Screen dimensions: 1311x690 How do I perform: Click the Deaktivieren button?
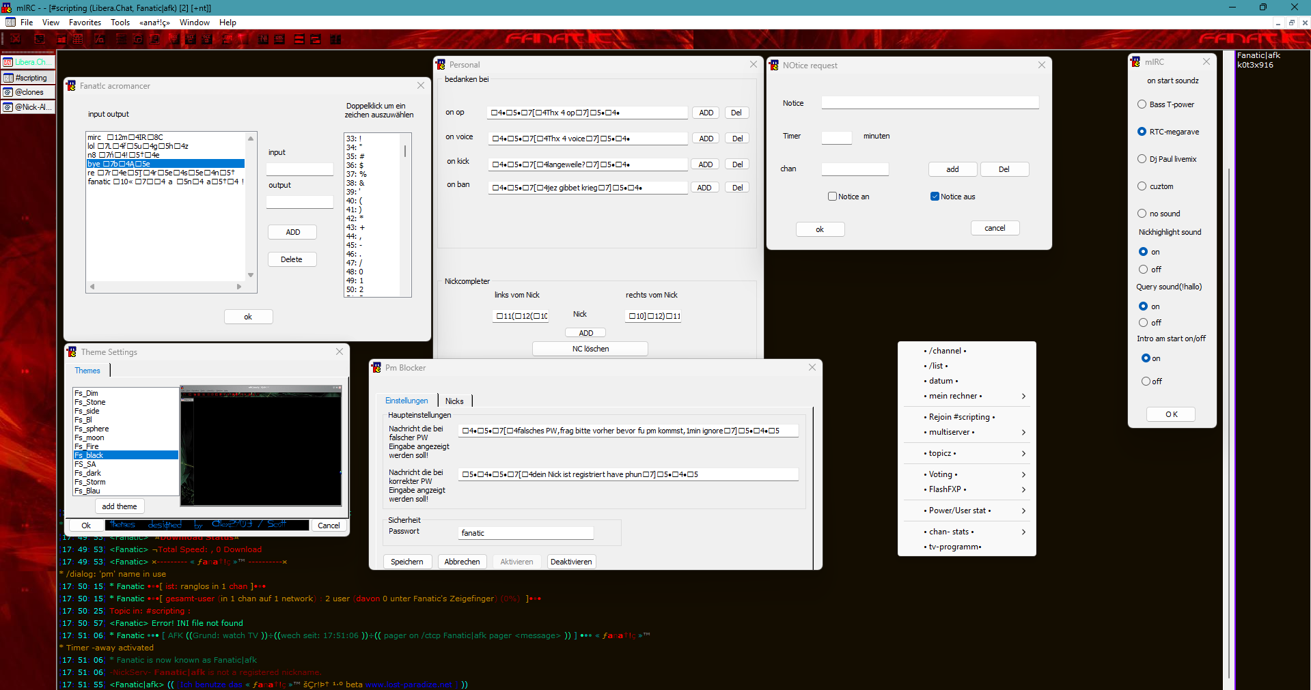[571, 562]
